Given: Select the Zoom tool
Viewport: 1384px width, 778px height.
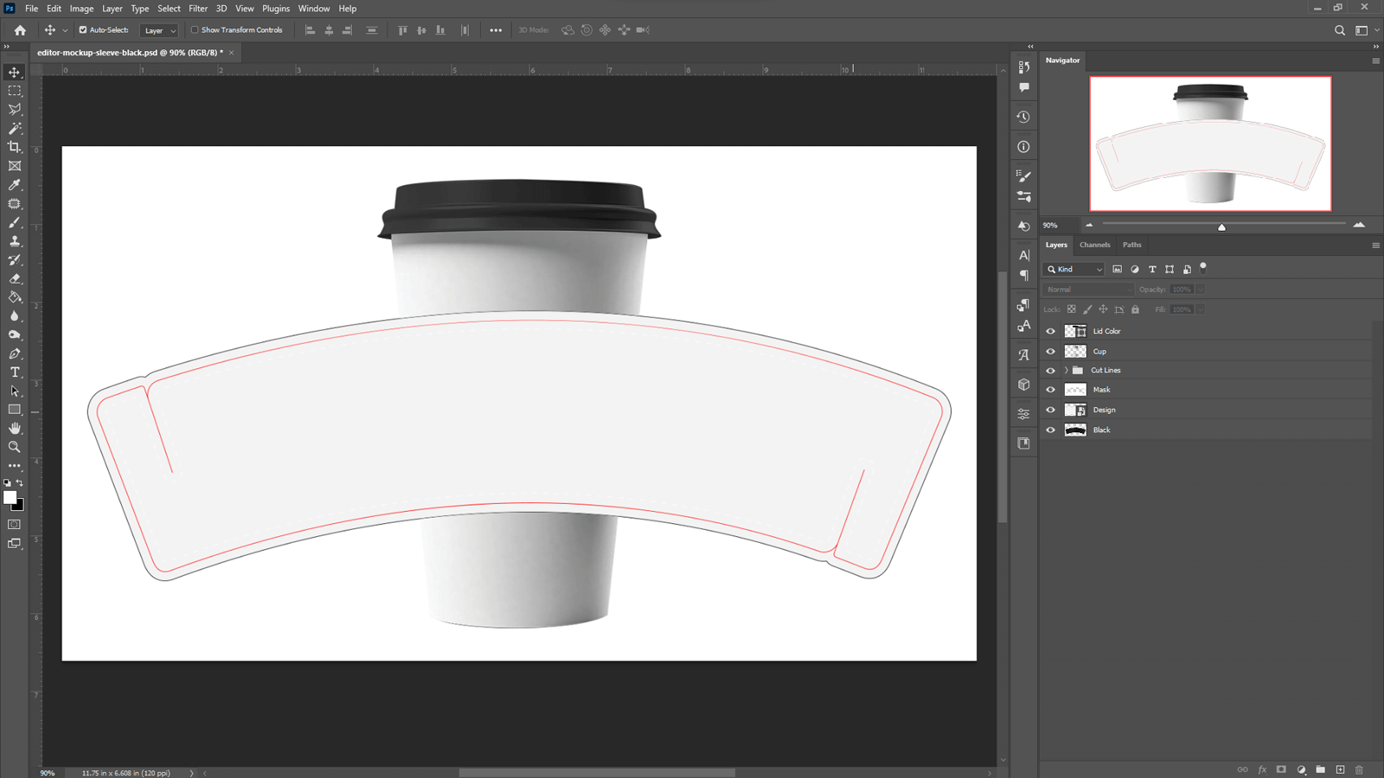Looking at the screenshot, I should (x=14, y=447).
